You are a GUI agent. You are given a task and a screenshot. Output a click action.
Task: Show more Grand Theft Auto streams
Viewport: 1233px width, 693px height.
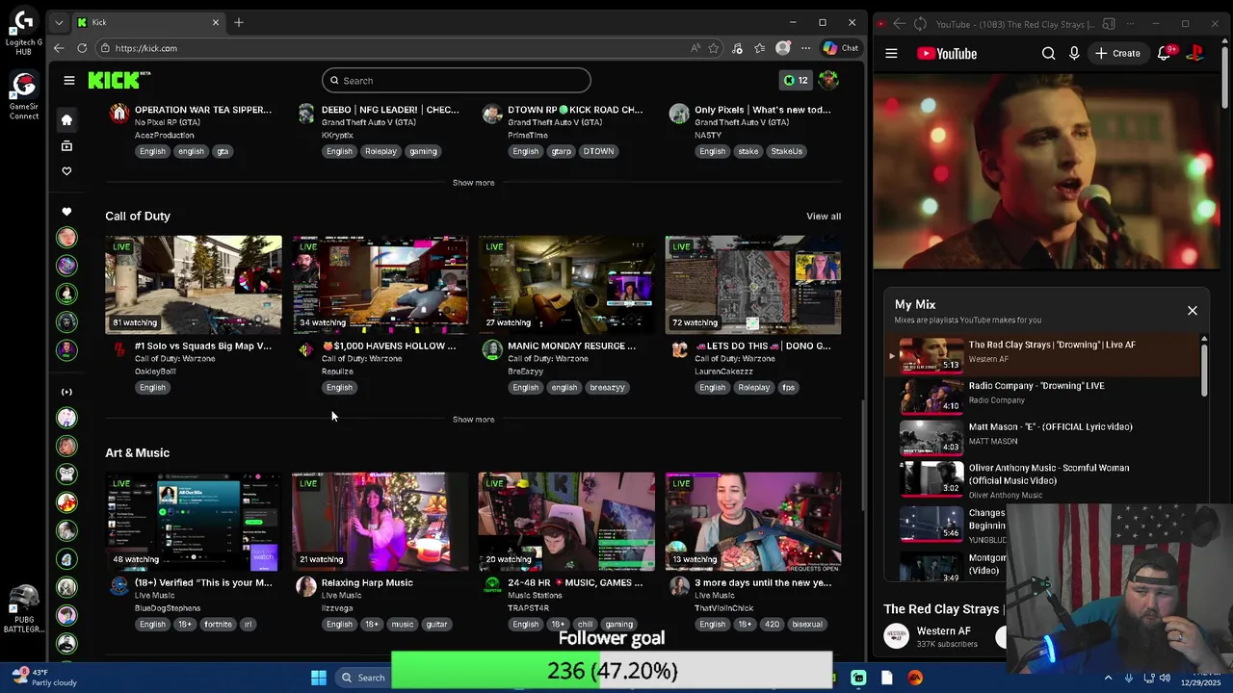473,183
